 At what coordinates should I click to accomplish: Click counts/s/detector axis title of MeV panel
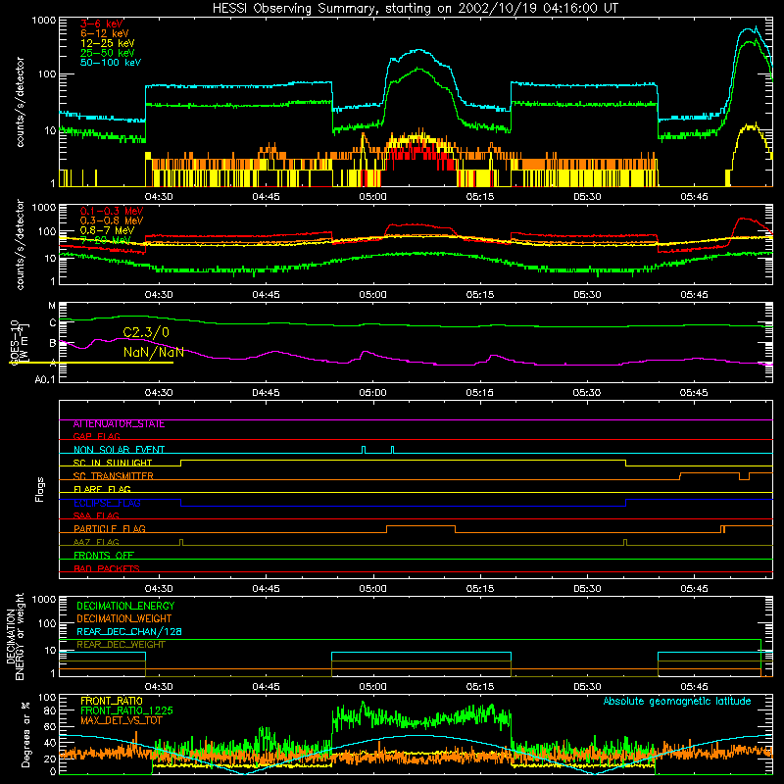20,244
